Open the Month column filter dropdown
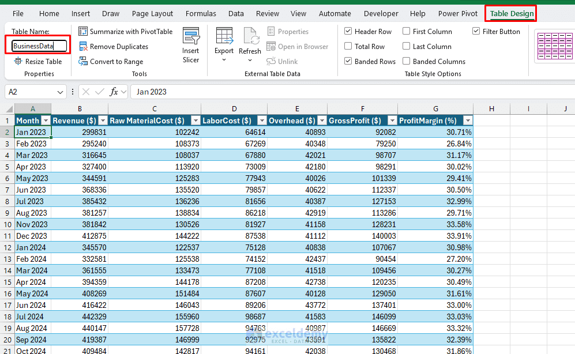575x354 pixels. [x=46, y=120]
